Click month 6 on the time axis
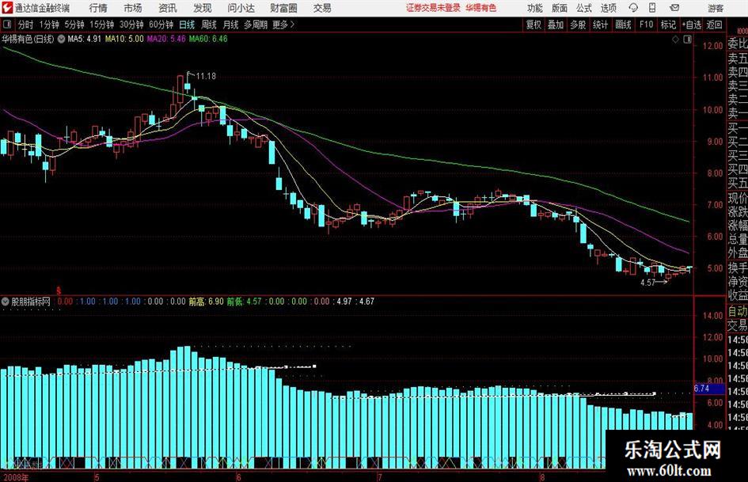The image size is (748, 482). coord(238,477)
